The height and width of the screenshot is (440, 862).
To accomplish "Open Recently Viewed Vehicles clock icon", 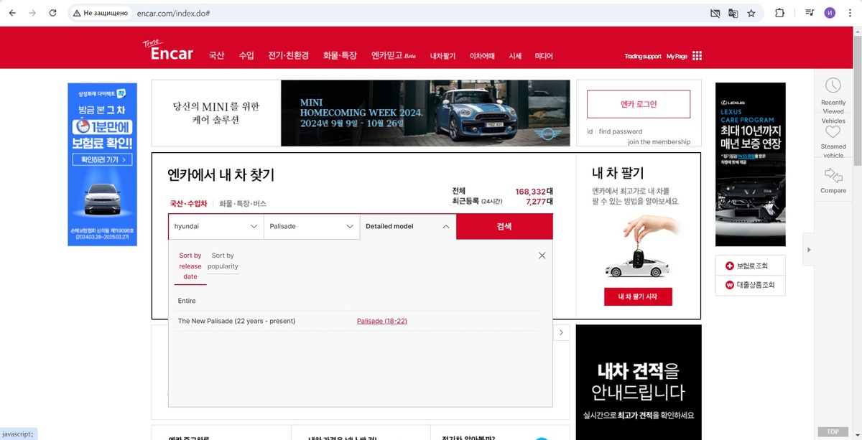I will point(833,85).
